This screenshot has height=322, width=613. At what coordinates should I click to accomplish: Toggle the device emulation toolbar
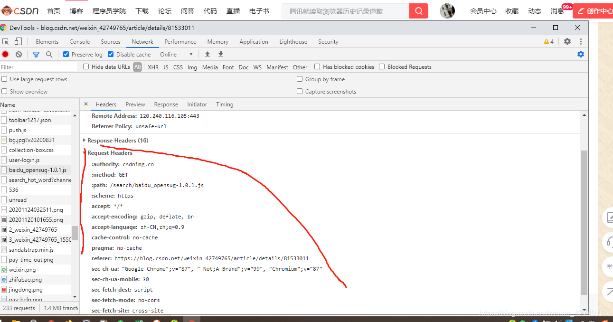pos(18,42)
